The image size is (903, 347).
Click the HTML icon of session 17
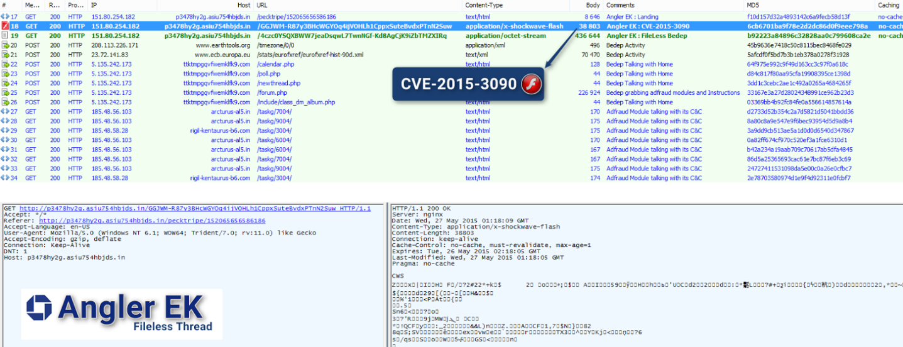click(x=5, y=17)
